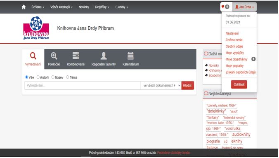Click the biografie tag link
The image size is (279, 158).
pyautogui.click(x=213, y=141)
